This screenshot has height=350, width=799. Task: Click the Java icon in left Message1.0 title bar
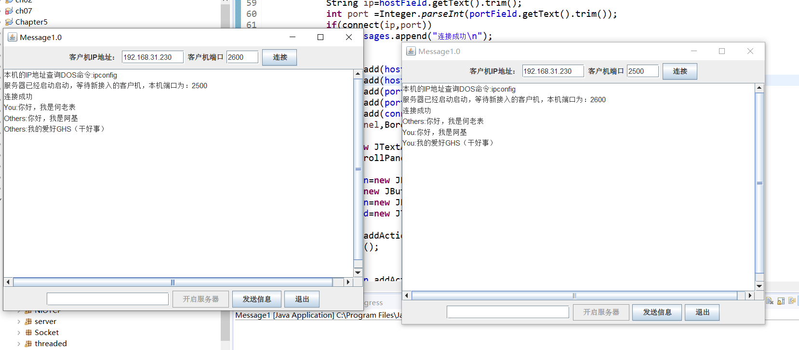tap(13, 37)
